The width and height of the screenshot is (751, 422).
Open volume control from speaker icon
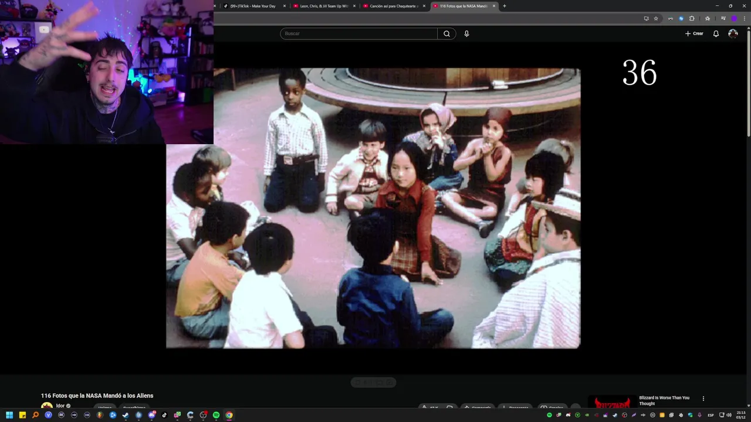[729, 415]
